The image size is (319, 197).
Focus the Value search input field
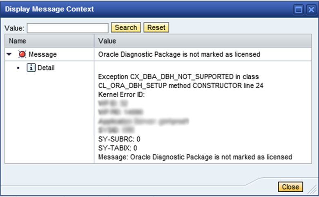tap(67, 28)
